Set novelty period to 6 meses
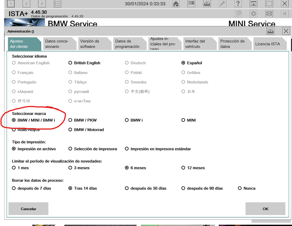Viewport: 292px width, 226px height. click(x=135, y=168)
